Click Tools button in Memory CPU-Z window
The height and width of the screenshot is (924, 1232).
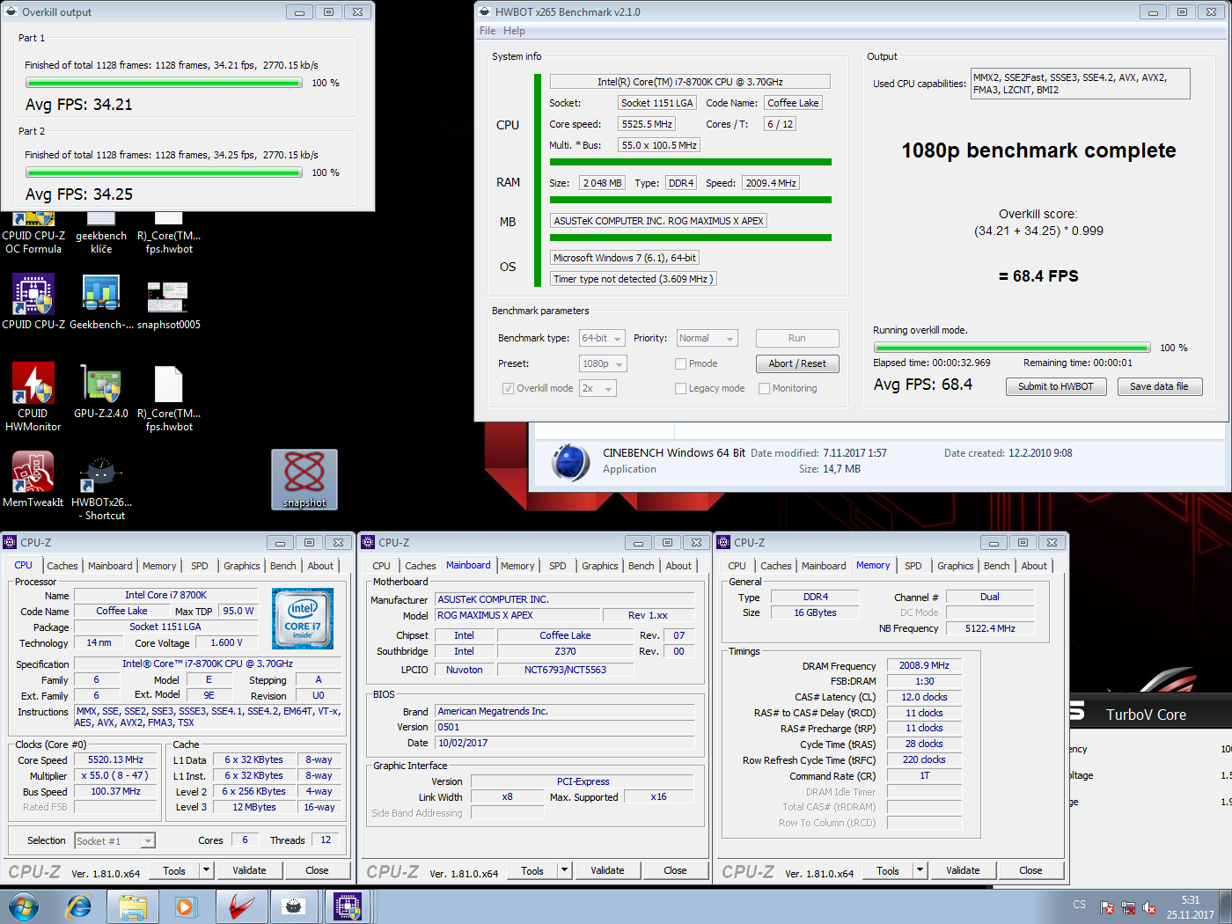pyautogui.click(x=888, y=870)
